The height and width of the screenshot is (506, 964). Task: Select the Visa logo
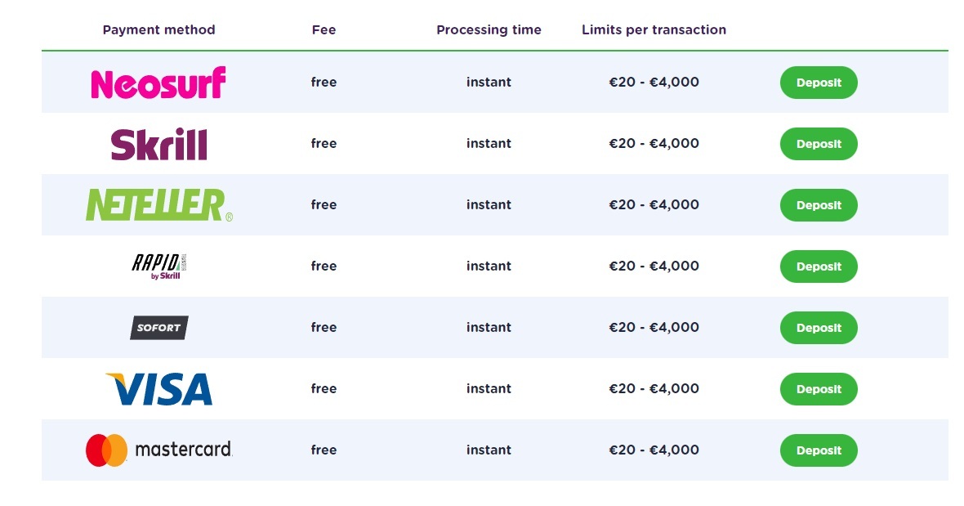(x=158, y=388)
